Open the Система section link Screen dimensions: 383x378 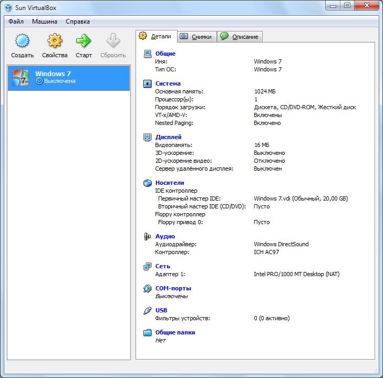[x=168, y=83]
